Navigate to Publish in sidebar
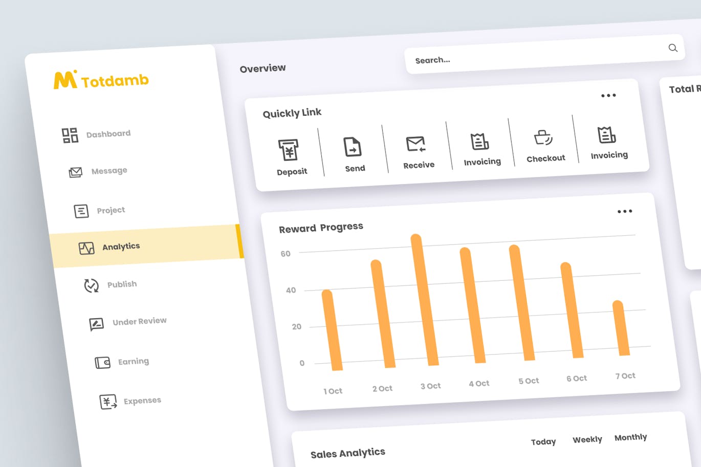Viewport: 701px width, 467px height. coord(122,284)
